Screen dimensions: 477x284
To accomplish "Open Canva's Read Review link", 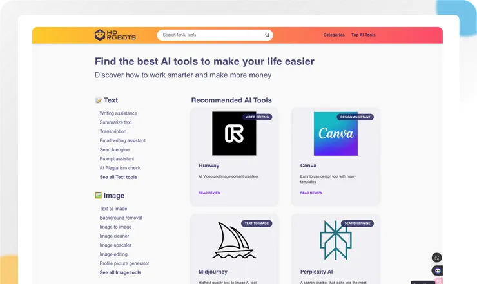I will coord(311,193).
